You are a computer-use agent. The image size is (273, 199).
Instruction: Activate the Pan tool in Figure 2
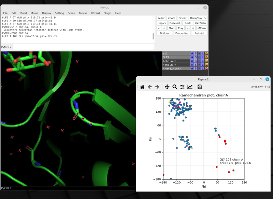tap(167, 87)
